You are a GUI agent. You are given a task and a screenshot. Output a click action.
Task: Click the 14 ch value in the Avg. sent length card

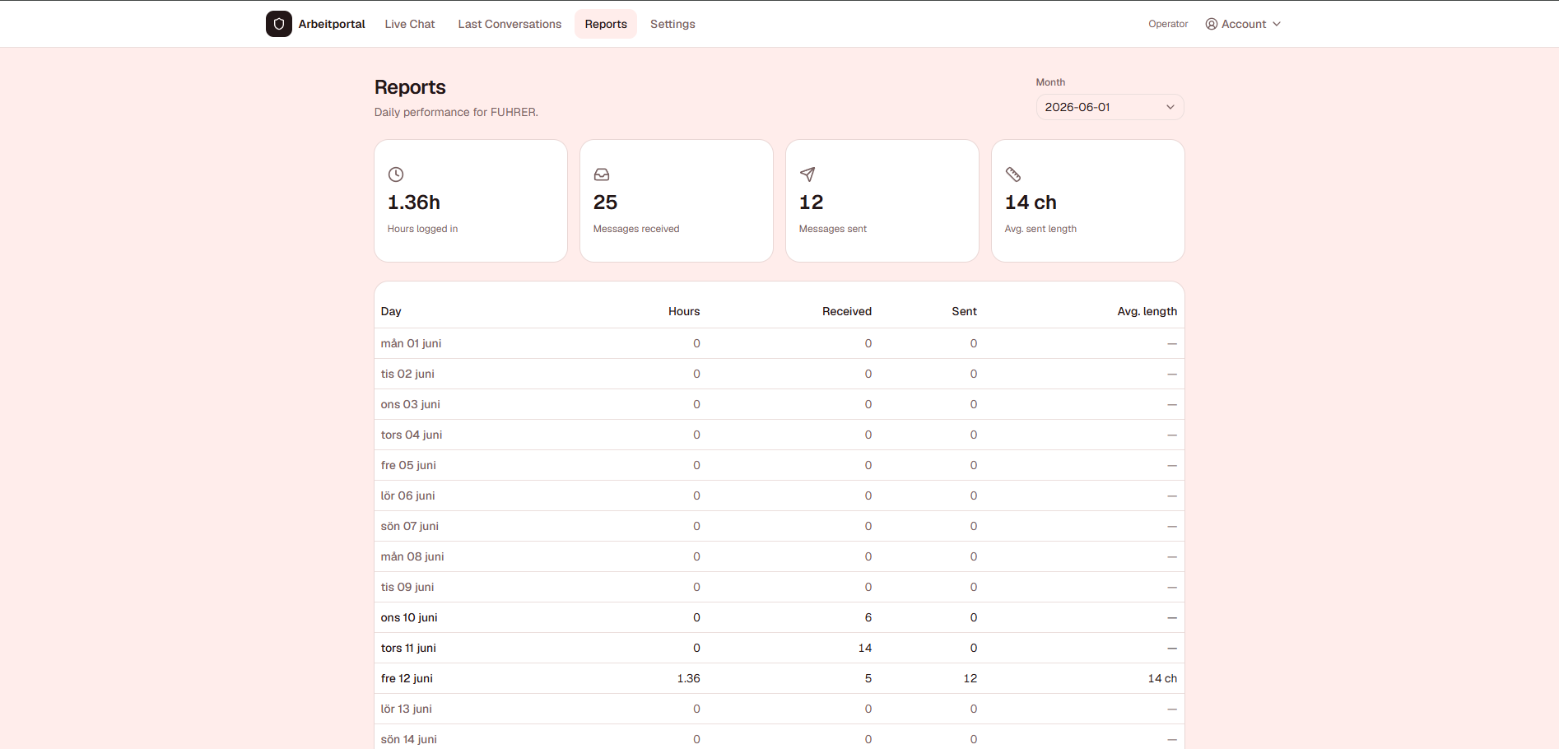coord(1031,202)
